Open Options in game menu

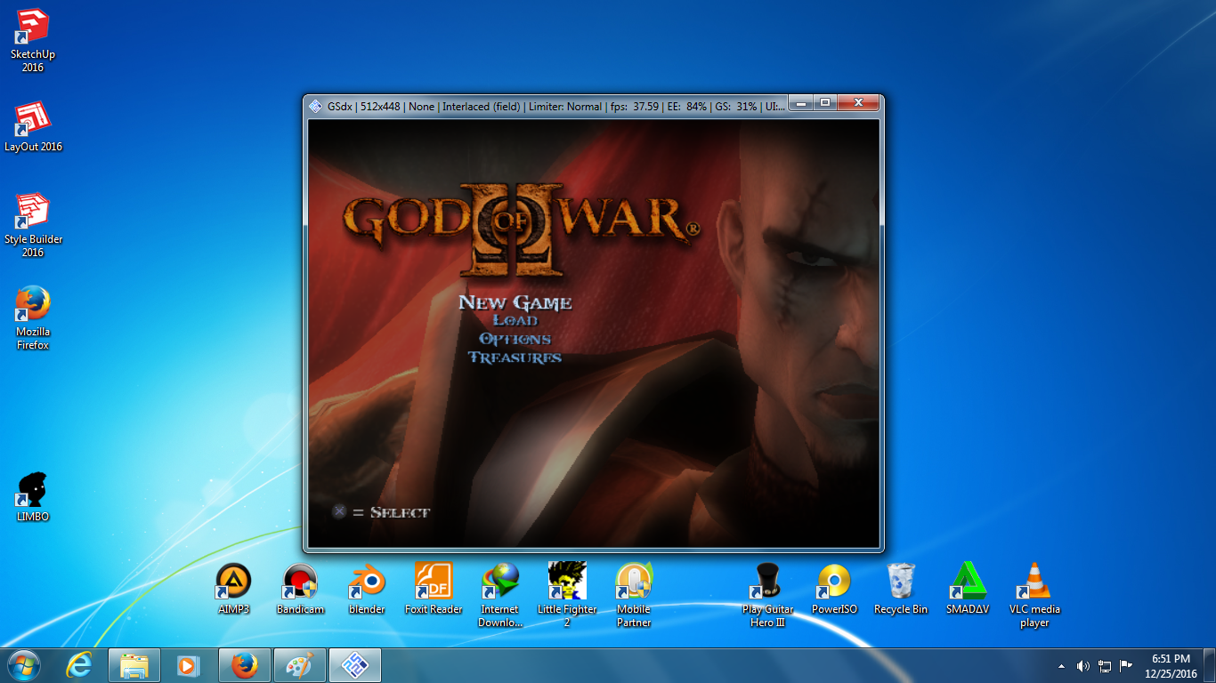(x=515, y=339)
